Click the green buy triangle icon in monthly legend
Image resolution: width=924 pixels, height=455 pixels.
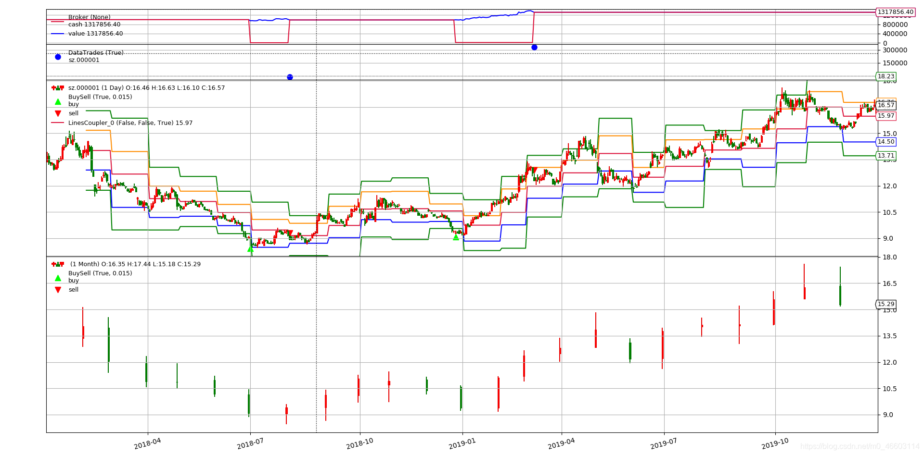tap(58, 278)
